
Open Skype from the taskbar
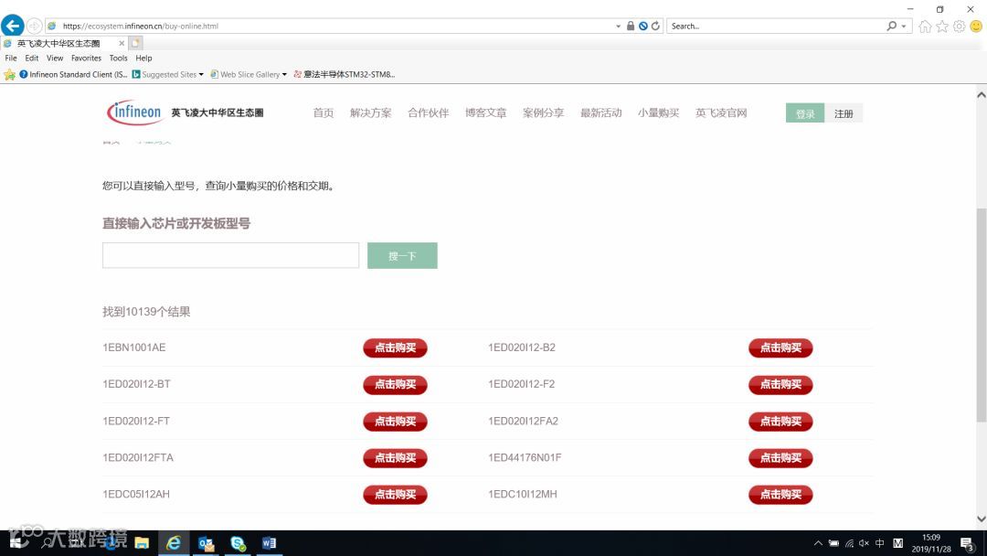tap(238, 543)
